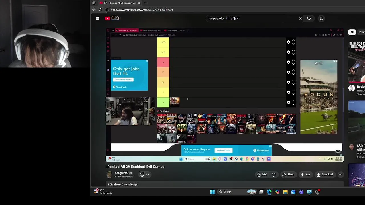Like the video showing 36K likes
365x205 pixels.
(261, 175)
